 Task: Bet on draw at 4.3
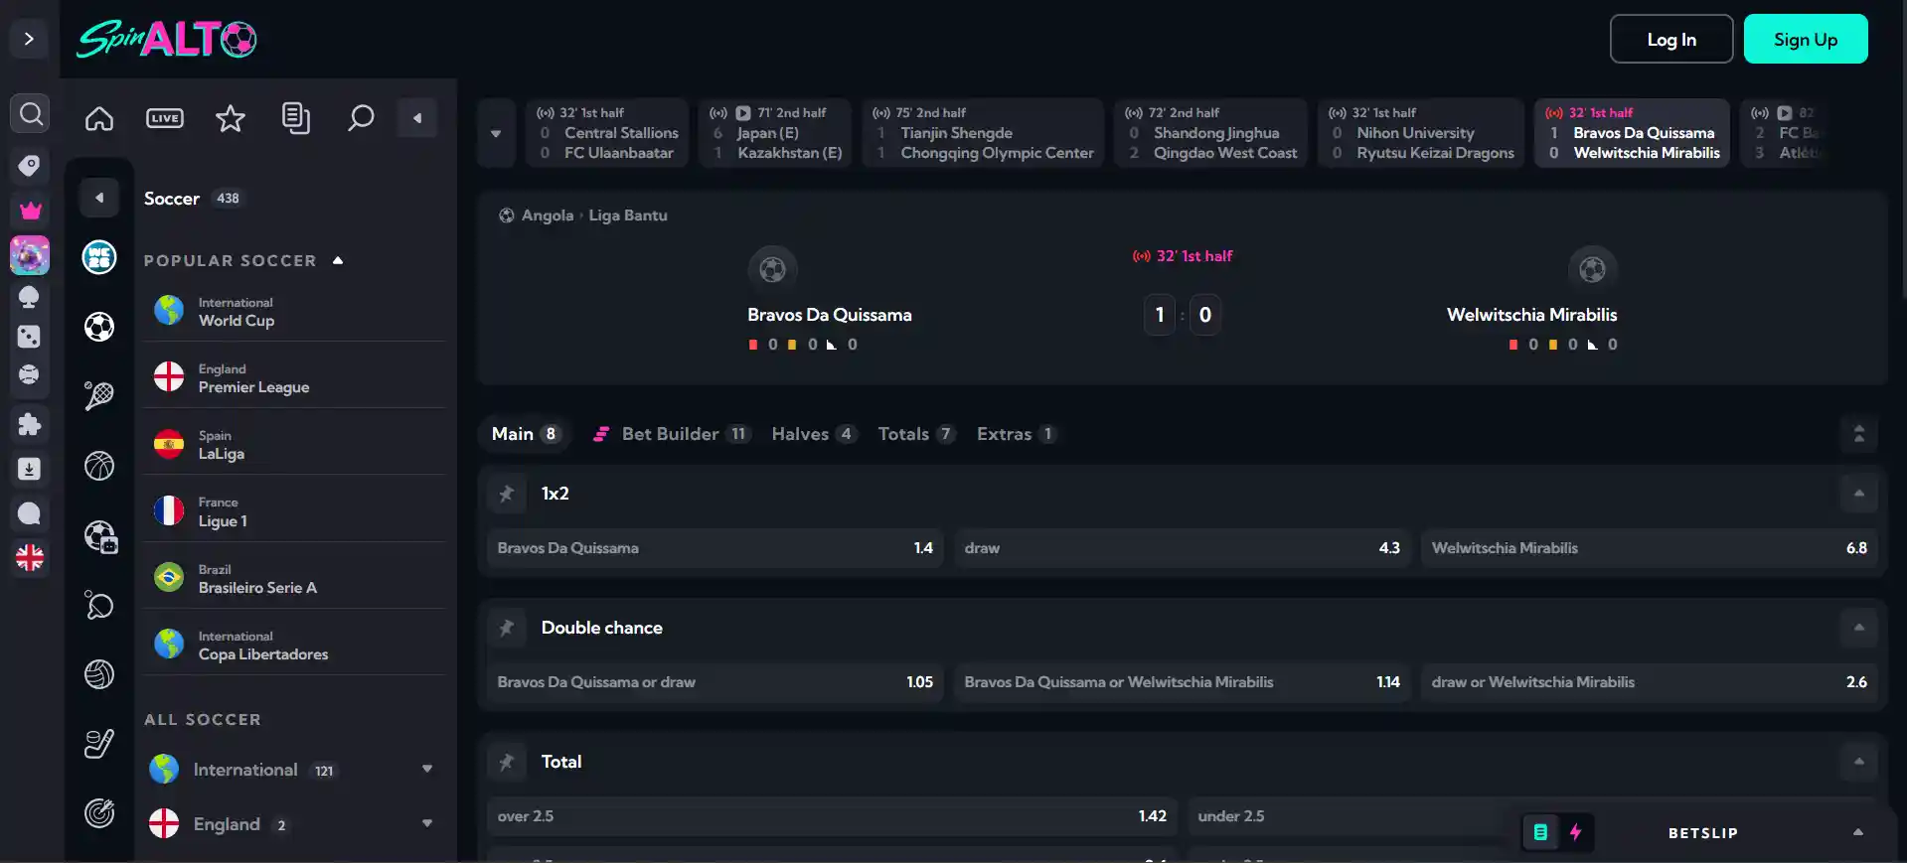coord(1183,548)
